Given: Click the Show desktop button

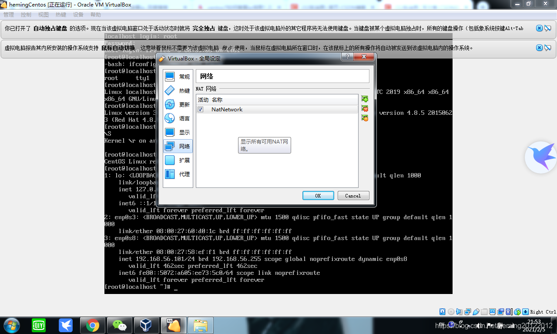Looking at the screenshot, I should [x=554, y=325].
